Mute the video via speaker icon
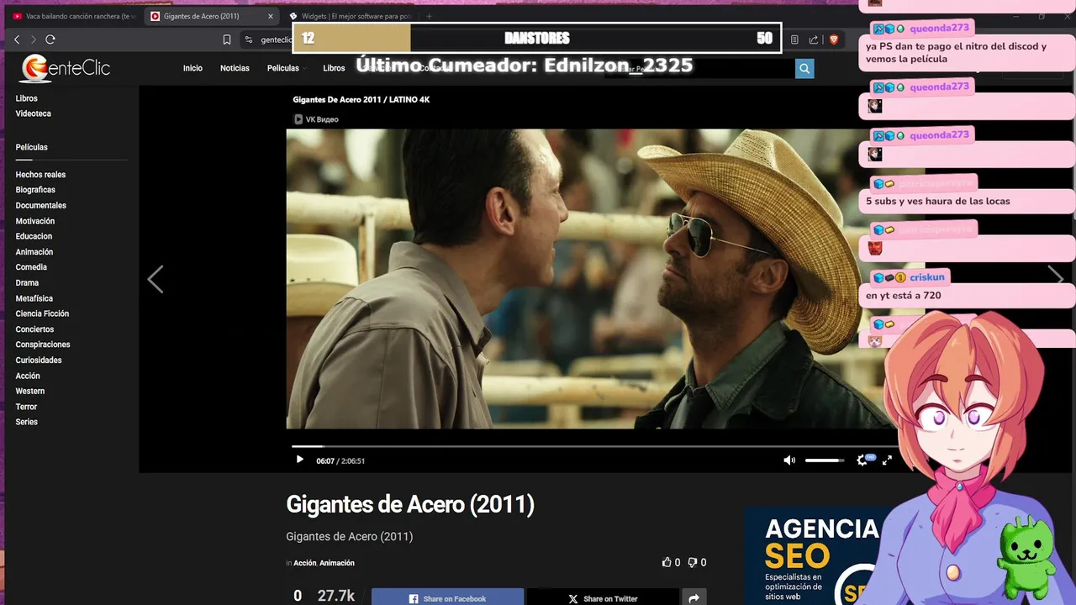This screenshot has height=605, width=1076. [789, 460]
